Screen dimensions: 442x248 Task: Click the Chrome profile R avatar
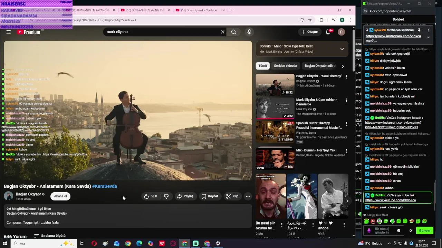pos(342,20)
